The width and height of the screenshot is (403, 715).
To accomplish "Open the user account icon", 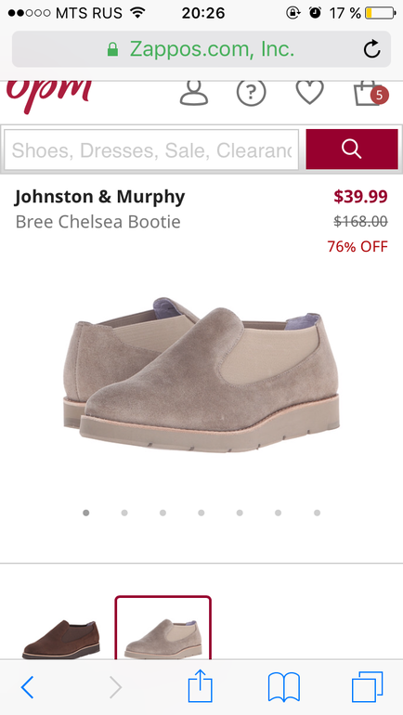I will (x=194, y=93).
